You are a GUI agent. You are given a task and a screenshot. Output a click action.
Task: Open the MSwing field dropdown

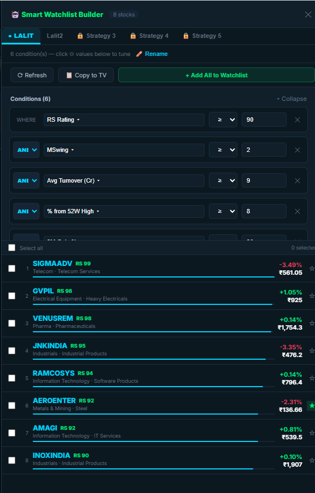(124, 150)
